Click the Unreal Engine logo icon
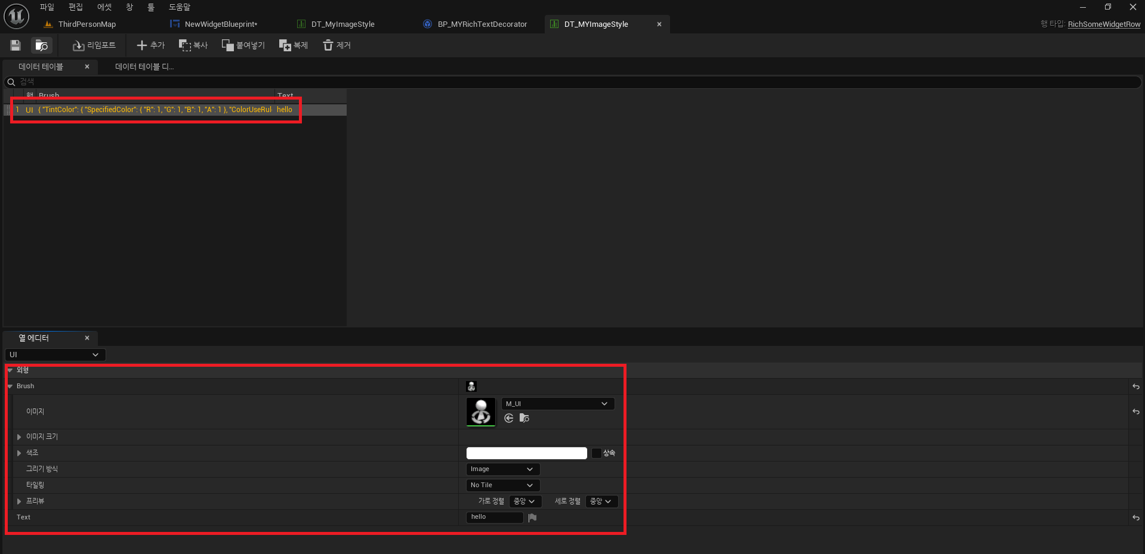Image resolution: width=1145 pixels, height=554 pixels. tap(16, 16)
